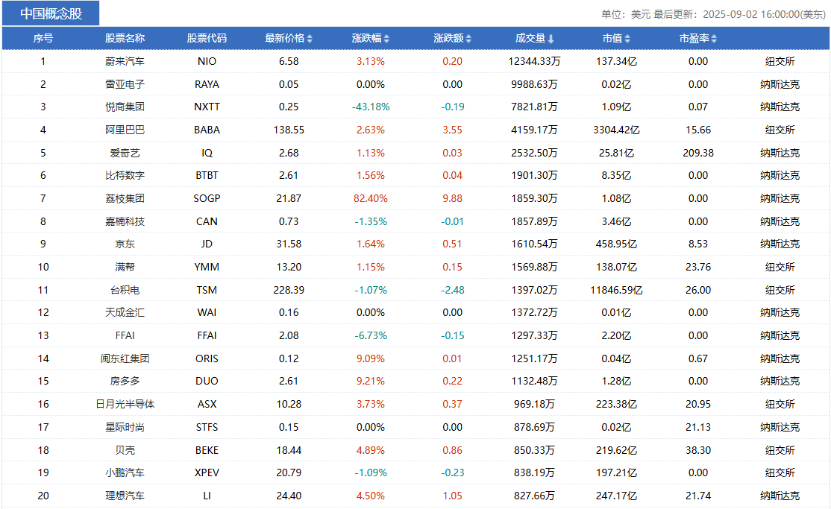Open 阿里巴巴 stock name
Image resolution: width=831 pixels, height=509 pixels.
tap(125, 130)
